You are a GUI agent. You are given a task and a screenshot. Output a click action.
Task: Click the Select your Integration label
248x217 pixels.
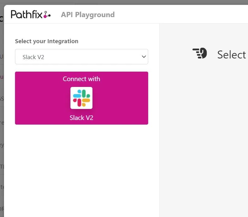[x=47, y=41]
